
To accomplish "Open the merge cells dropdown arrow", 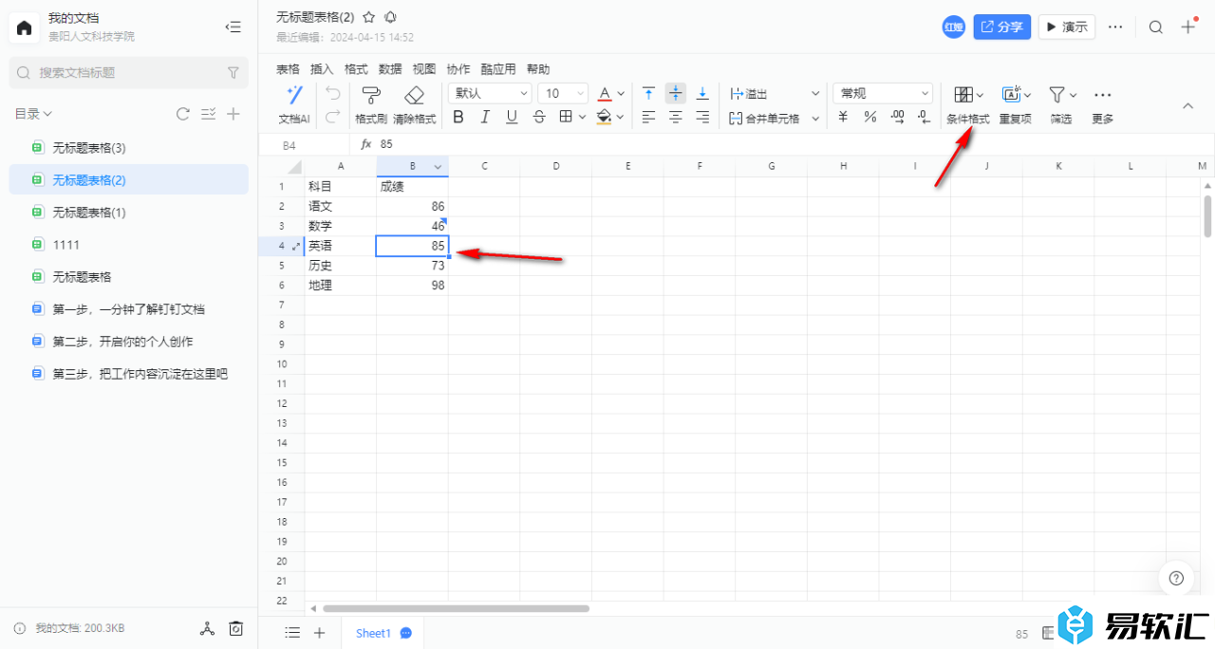I will click(x=814, y=118).
